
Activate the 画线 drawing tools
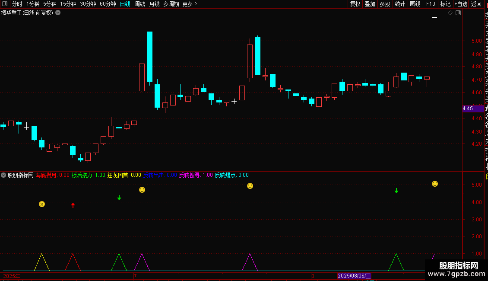coord(415,4)
